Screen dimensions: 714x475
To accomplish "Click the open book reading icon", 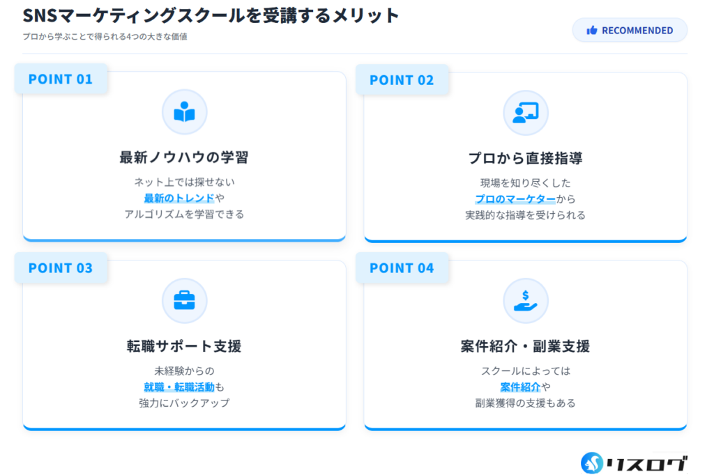I will coord(185,112).
